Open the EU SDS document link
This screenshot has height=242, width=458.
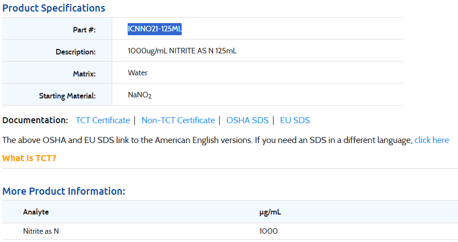pyautogui.click(x=295, y=120)
